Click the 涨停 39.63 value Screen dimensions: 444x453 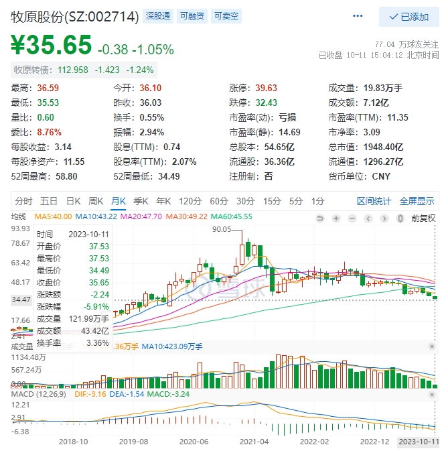tap(266, 88)
